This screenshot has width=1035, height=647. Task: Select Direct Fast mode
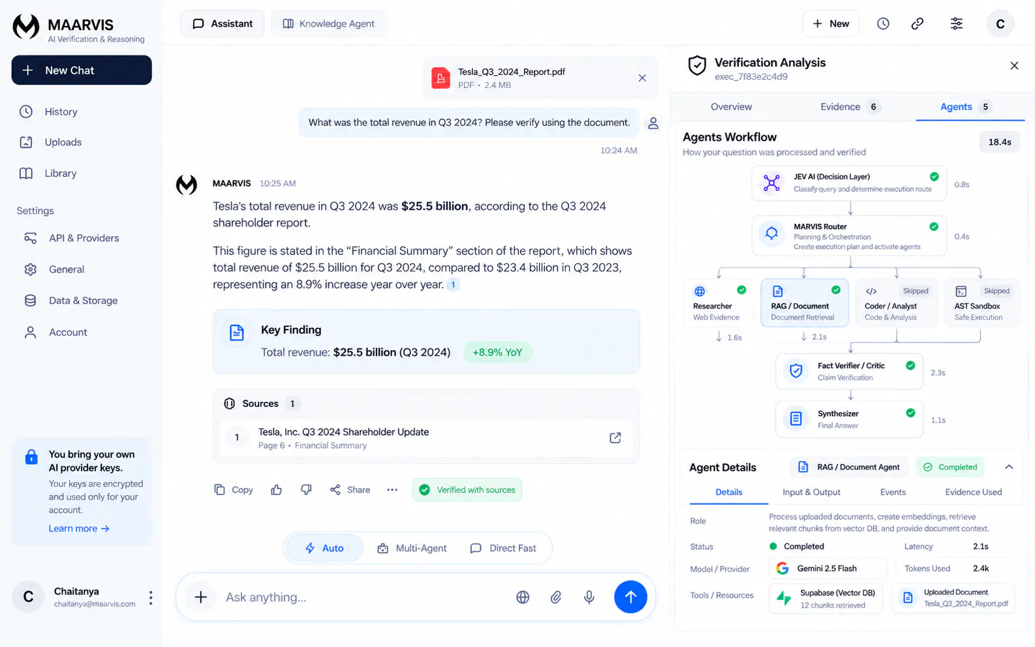pos(503,548)
